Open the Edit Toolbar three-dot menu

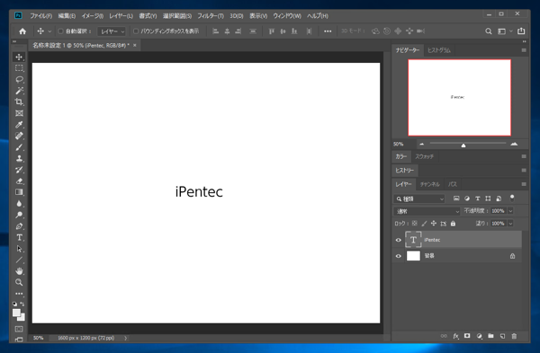(19, 294)
